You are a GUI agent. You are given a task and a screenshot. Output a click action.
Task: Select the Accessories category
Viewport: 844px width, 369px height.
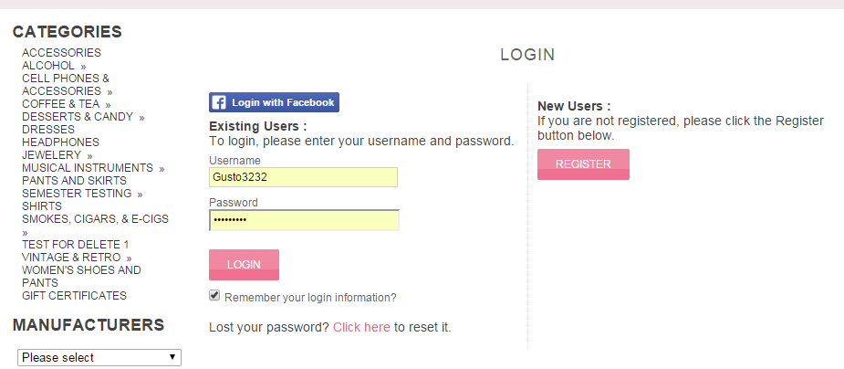coord(61,53)
